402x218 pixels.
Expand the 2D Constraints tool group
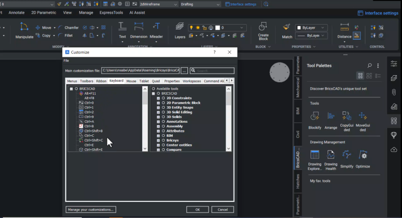pyautogui.click(x=158, y=98)
